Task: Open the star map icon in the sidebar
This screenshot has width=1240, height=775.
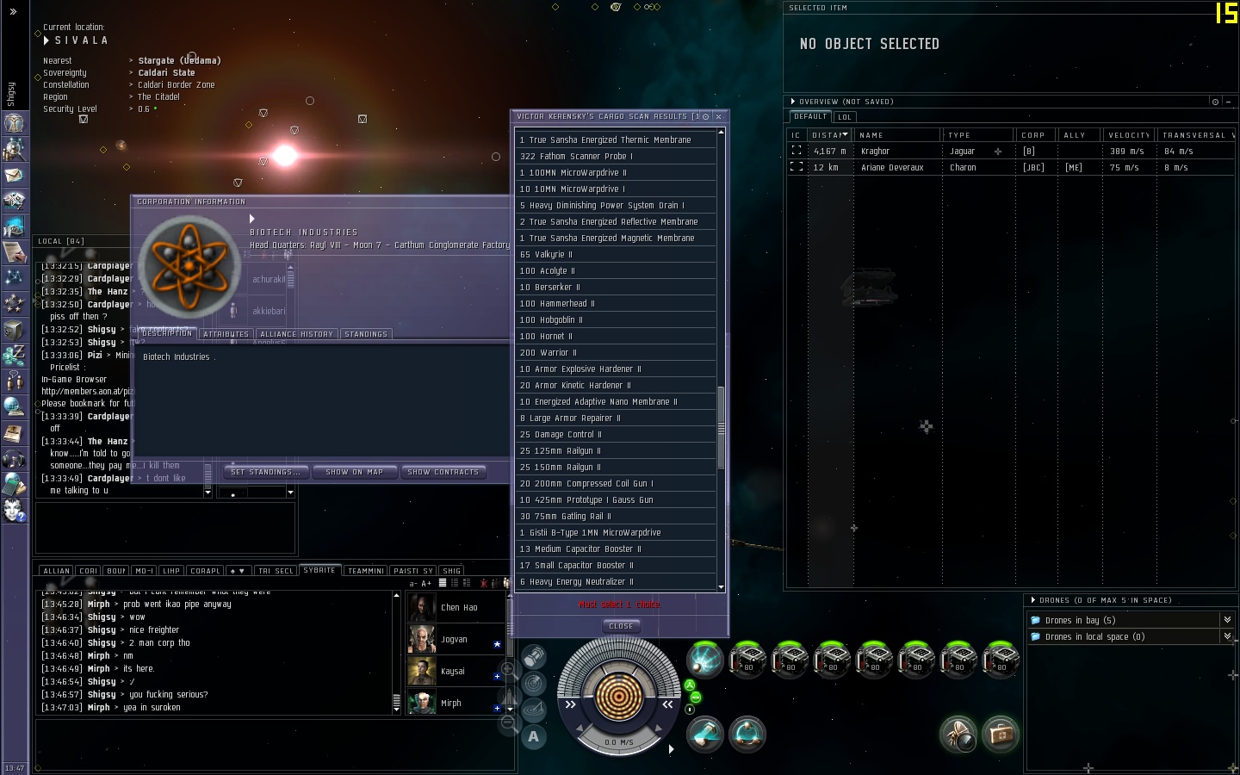Action: pyautogui.click(x=14, y=277)
